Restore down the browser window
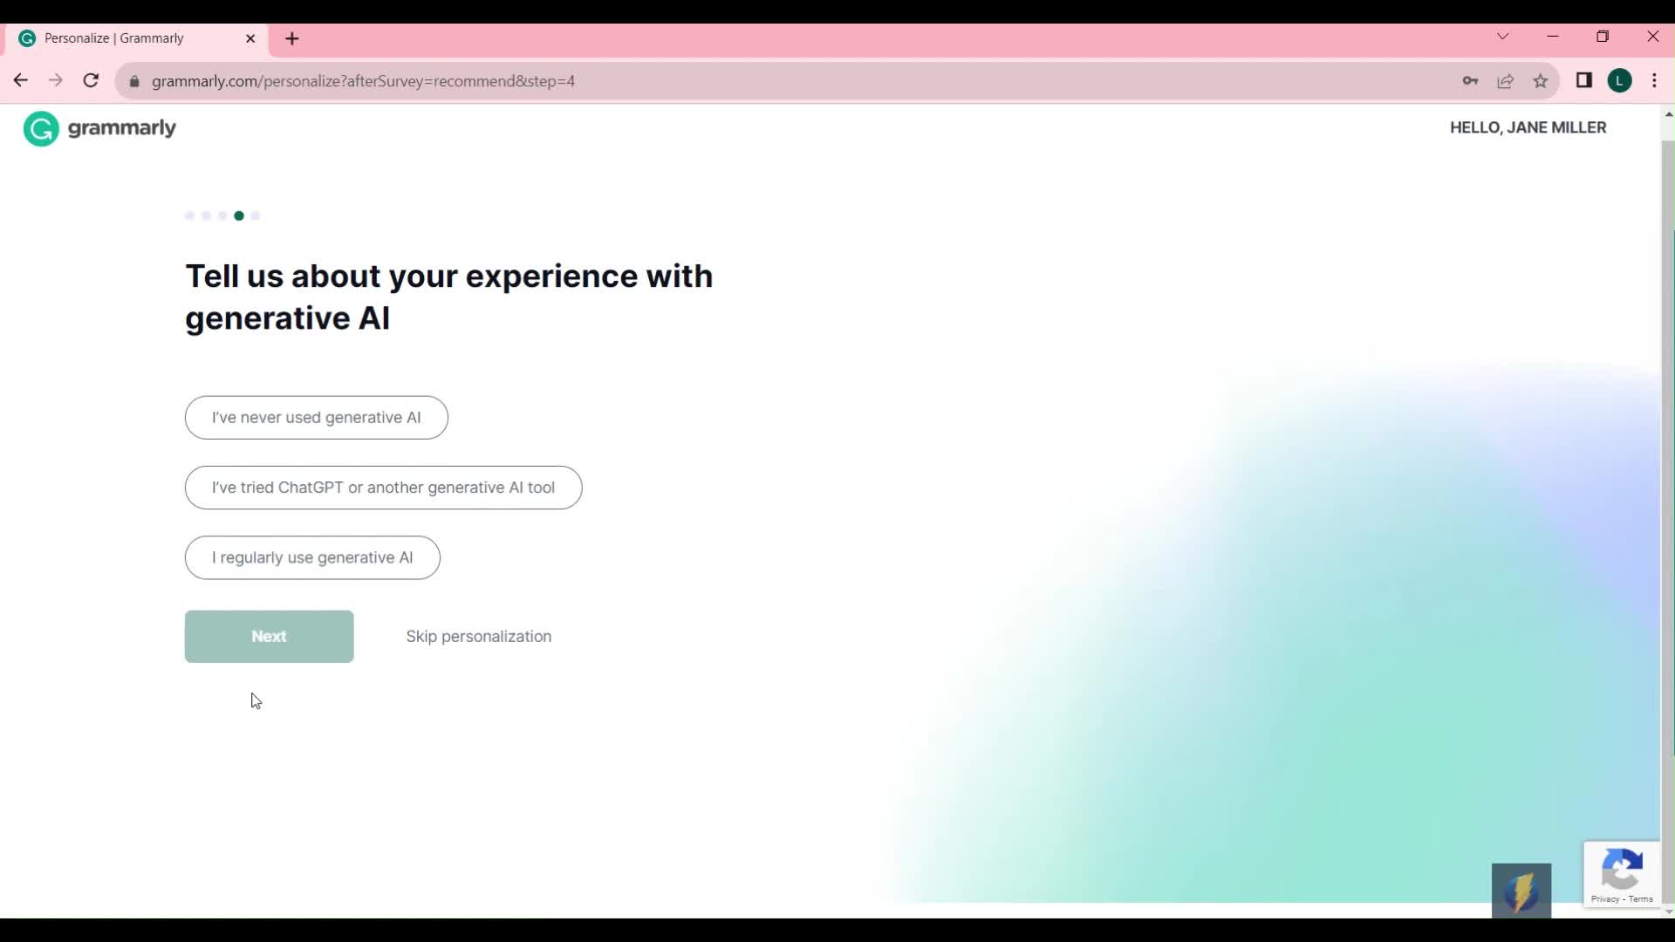The height and width of the screenshot is (942, 1675). (1603, 37)
